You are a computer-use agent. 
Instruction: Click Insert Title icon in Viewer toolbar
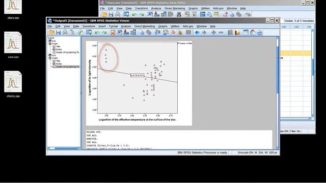(x=253, y=33)
